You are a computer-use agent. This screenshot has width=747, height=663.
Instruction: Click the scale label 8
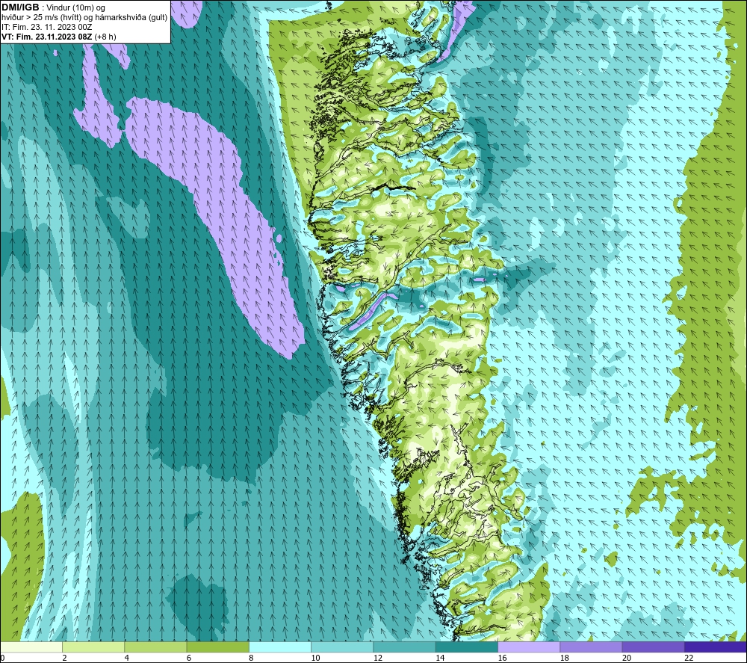pyautogui.click(x=251, y=658)
